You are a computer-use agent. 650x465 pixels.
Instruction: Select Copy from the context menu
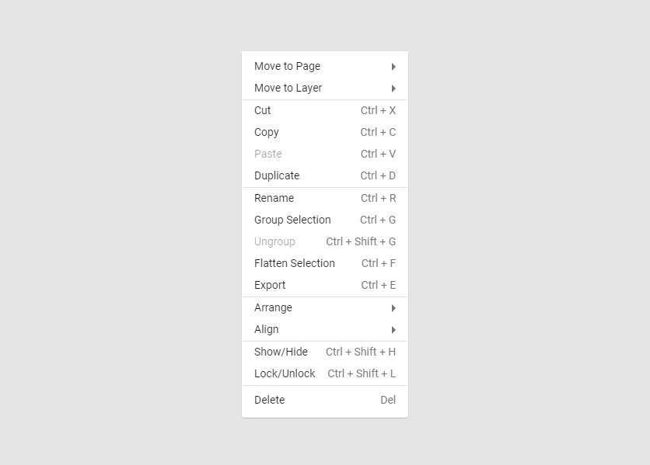tap(267, 132)
